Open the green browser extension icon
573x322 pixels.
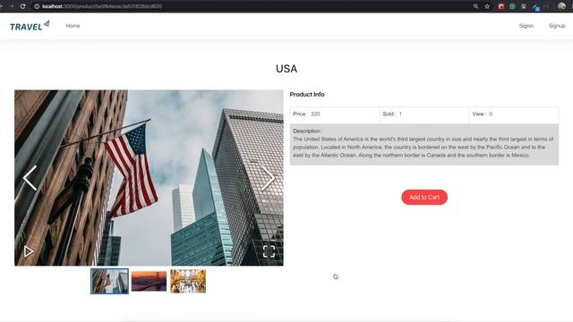(512, 6)
